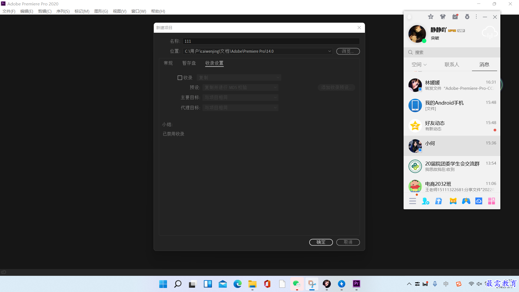Click QQ star favorites icon
The width and height of the screenshot is (519, 292).
click(431, 17)
